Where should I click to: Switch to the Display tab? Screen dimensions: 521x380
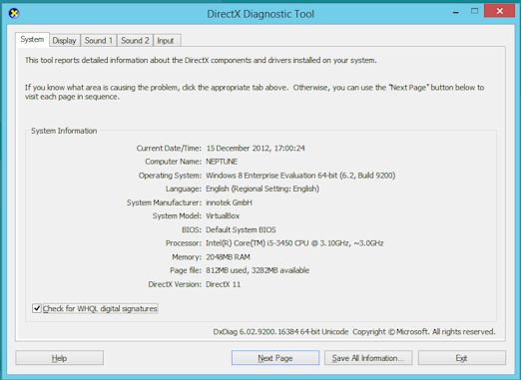point(65,41)
